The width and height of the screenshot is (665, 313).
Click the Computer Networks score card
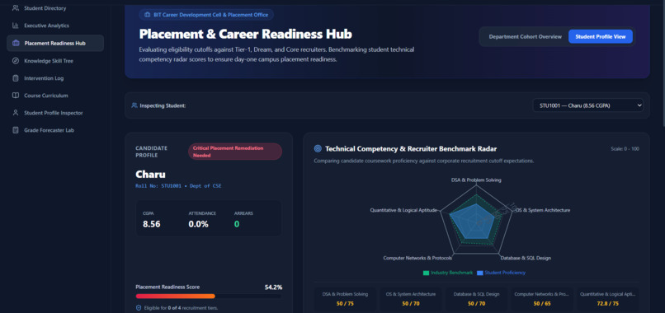542,299
